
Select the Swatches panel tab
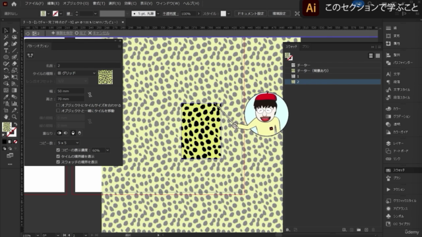pyautogui.click(x=291, y=47)
